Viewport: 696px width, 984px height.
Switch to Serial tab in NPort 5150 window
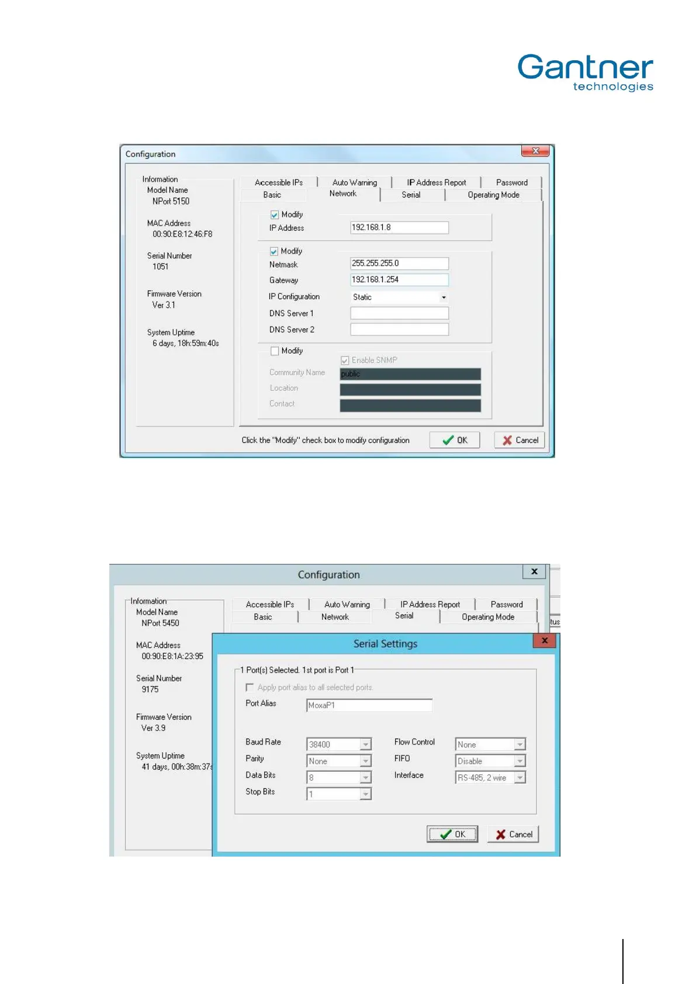point(411,195)
